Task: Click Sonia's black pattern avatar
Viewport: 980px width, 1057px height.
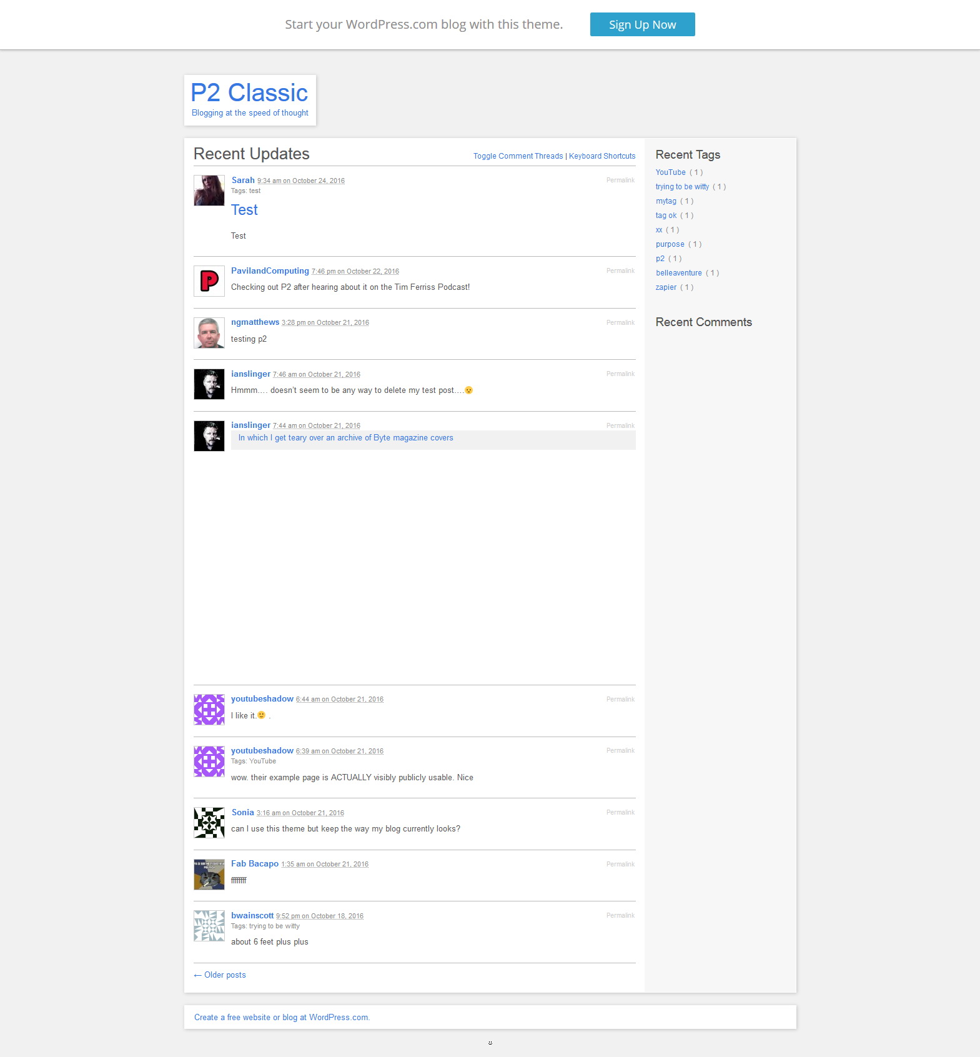Action: [209, 823]
